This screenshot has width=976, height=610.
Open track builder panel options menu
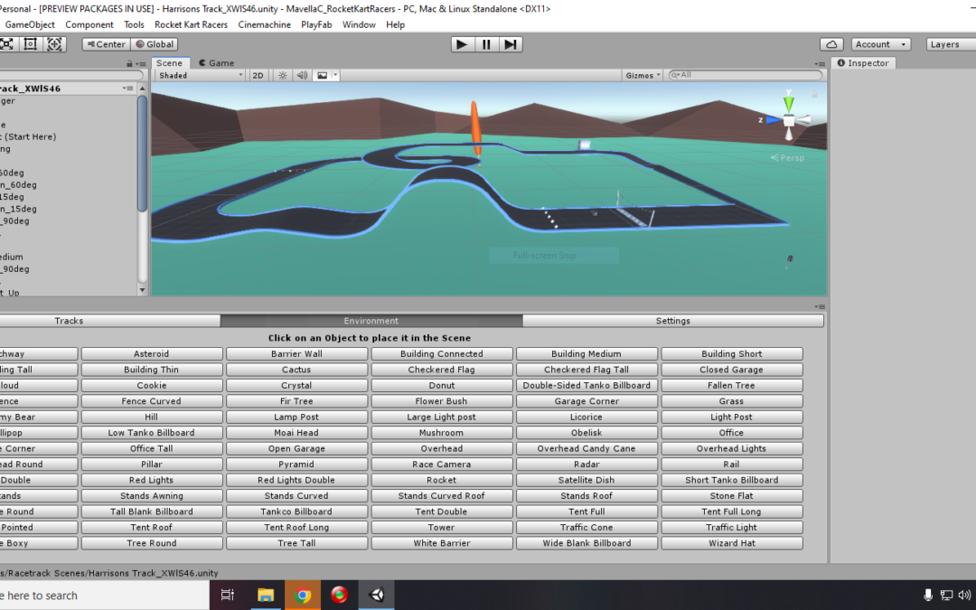point(820,307)
